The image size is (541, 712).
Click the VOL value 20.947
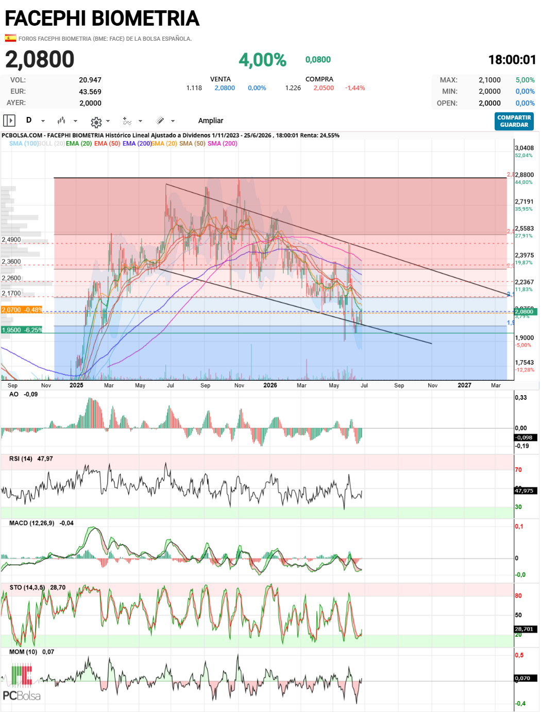pyautogui.click(x=90, y=80)
